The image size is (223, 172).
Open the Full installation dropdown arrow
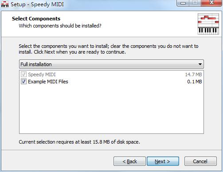[x=200, y=64]
